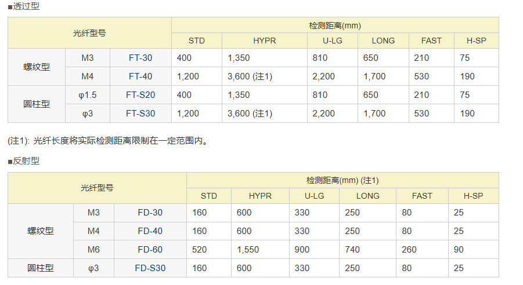Click the 注1 footnote text about 光纤长度
523x285 pixels.
tap(109, 141)
